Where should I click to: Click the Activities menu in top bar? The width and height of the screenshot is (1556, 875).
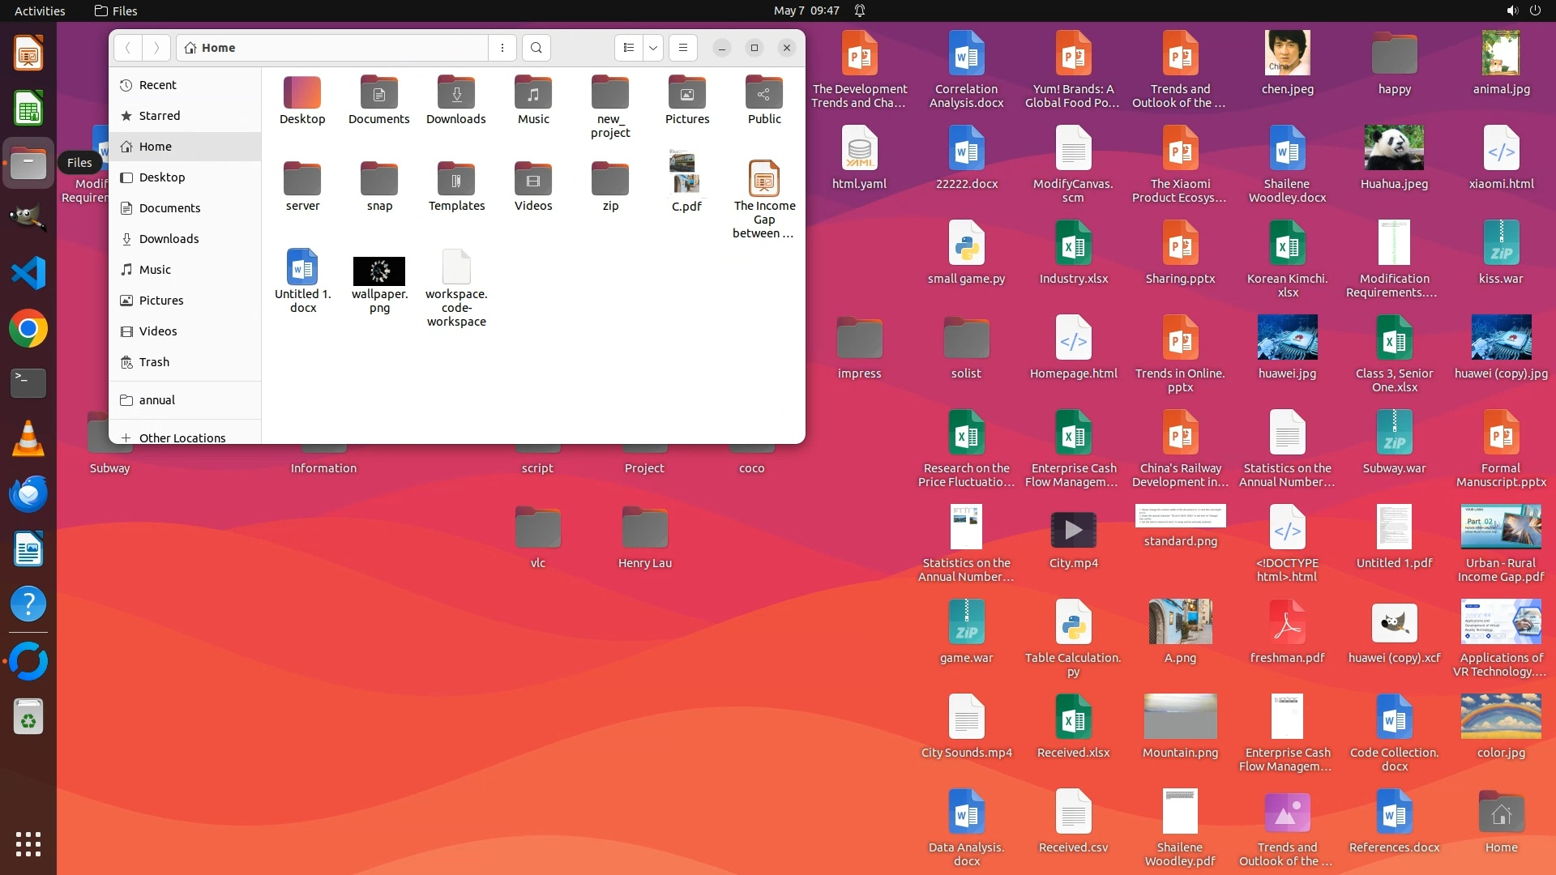pos(40,11)
